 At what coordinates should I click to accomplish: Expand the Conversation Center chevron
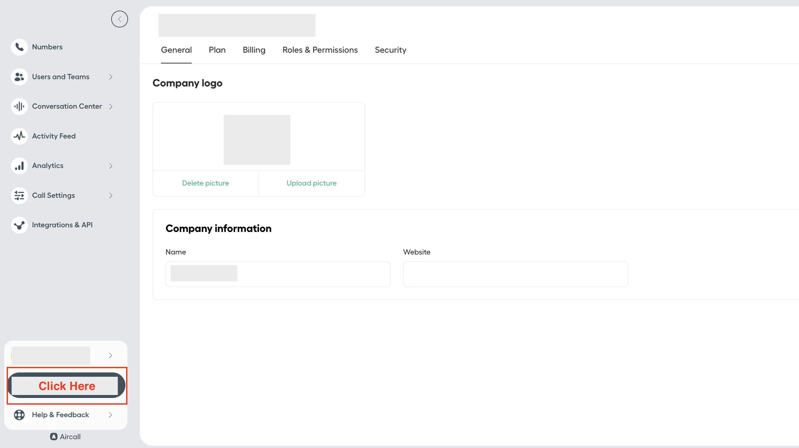pos(111,106)
